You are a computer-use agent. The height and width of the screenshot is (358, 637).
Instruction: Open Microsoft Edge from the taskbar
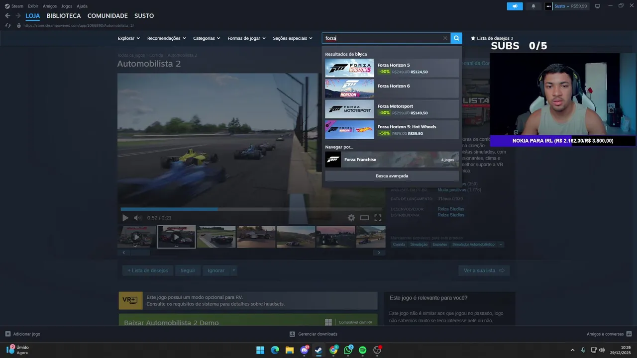pos(275,350)
